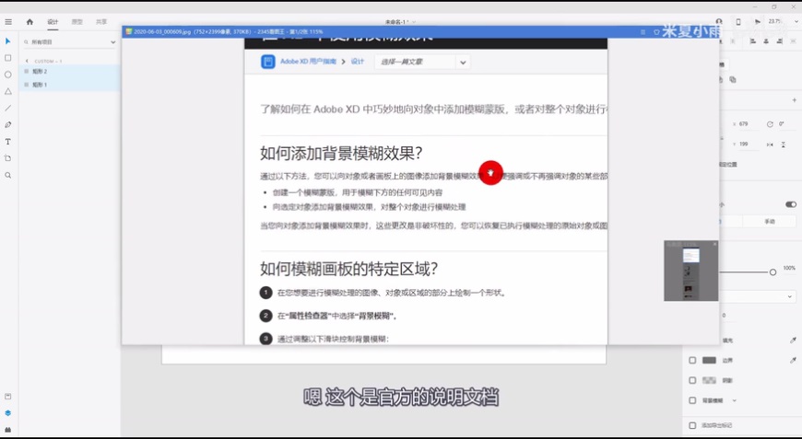
Task: Enable the 边界 border checkbox
Action: click(692, 361)
